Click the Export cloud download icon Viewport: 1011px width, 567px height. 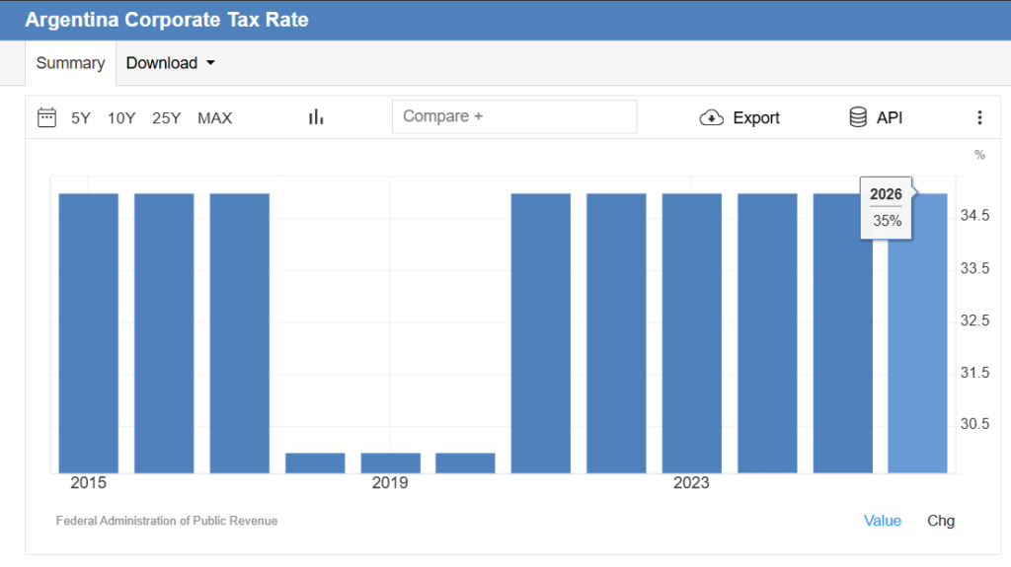[711, 117]
